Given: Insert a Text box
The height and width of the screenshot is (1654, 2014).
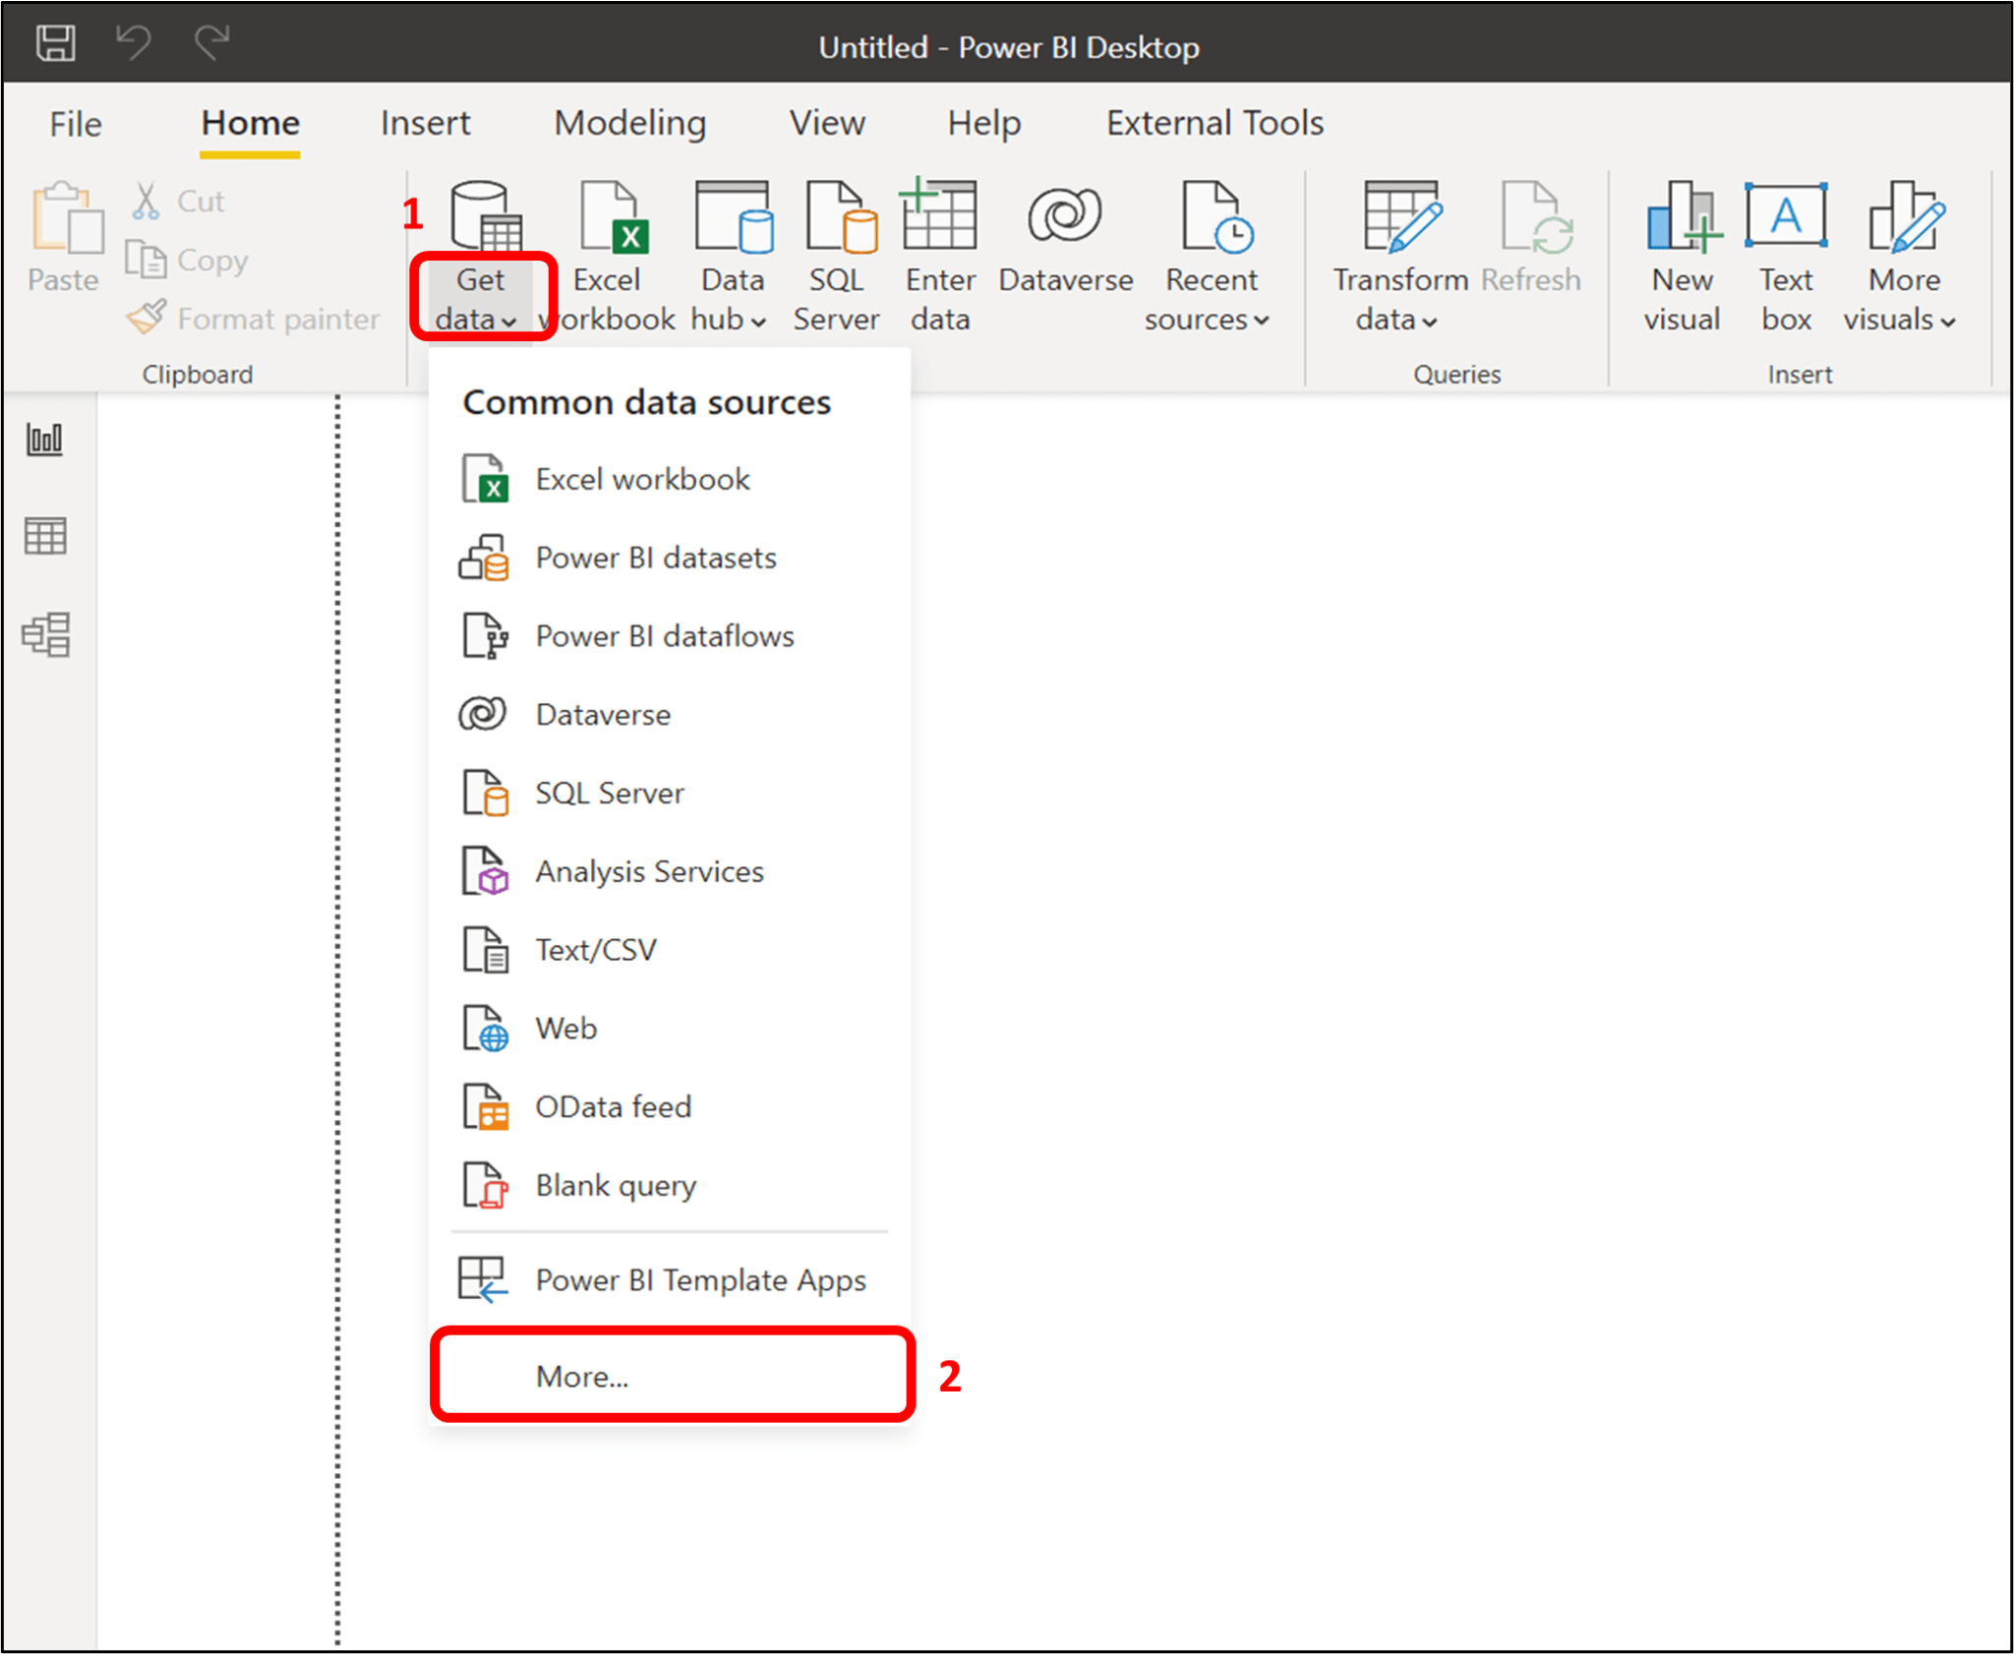Looking at the screenshot, I should [1785, 251].
